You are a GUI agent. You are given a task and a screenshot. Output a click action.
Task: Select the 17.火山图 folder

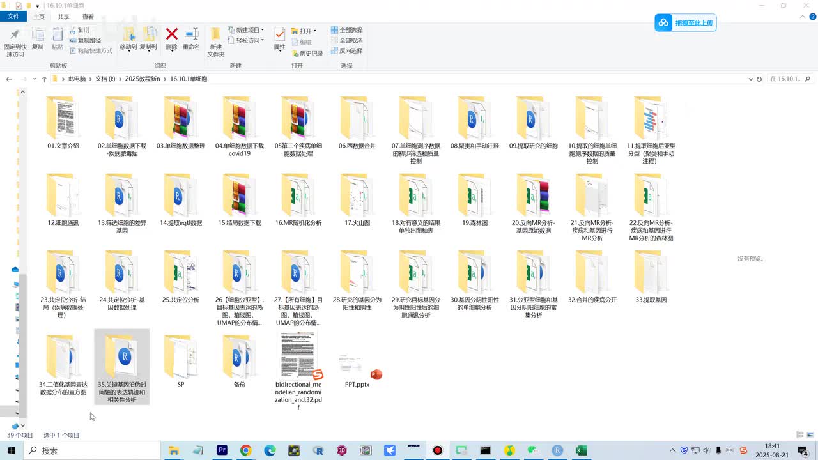357,200
